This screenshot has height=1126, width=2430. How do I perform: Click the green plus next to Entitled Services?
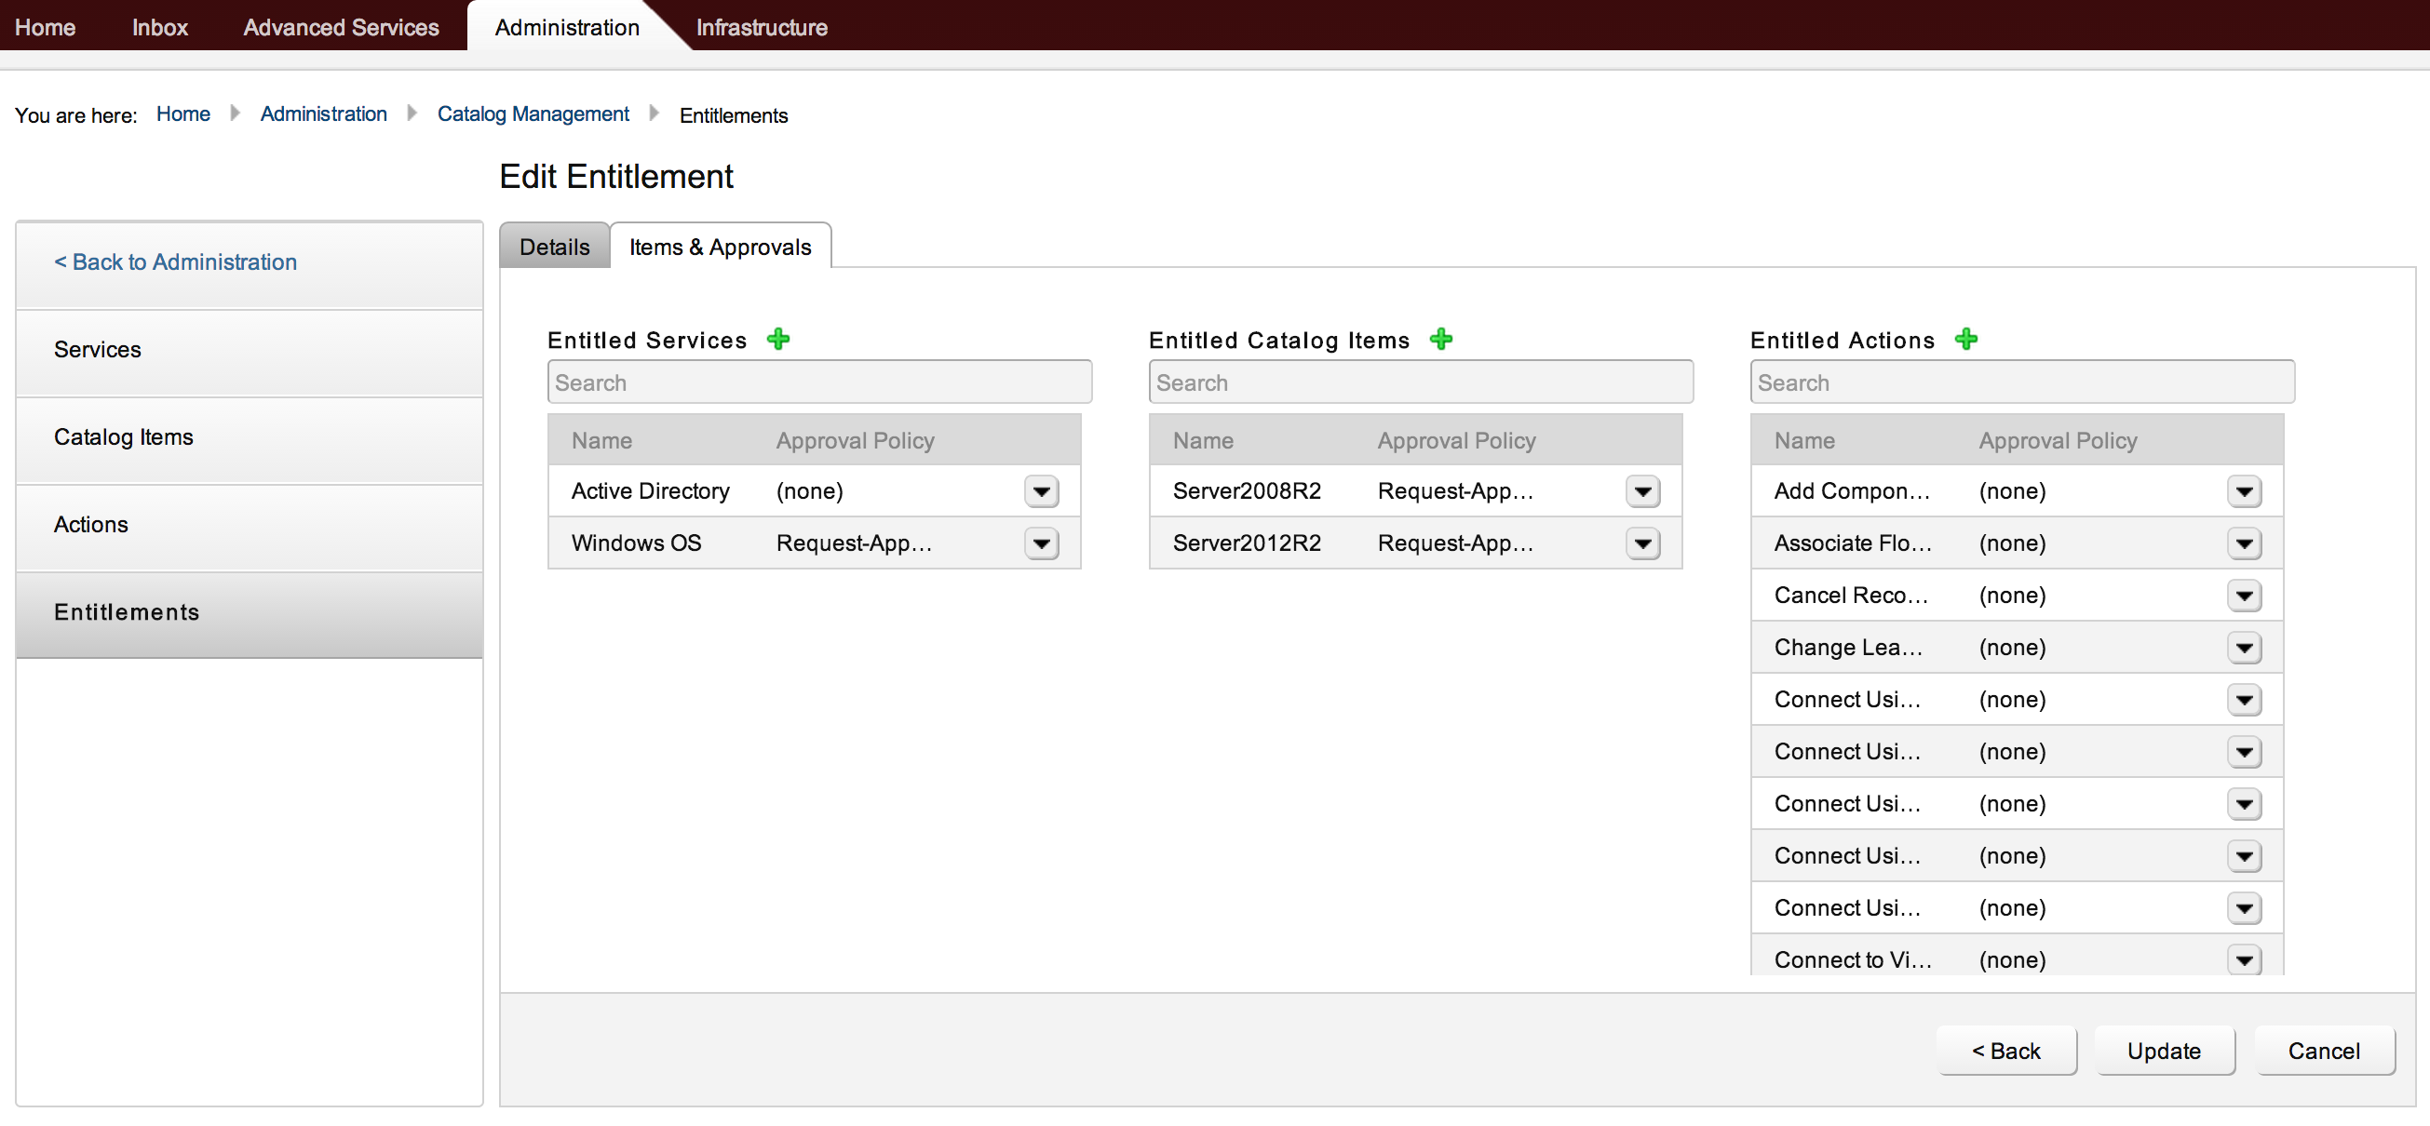click(778, 339)
